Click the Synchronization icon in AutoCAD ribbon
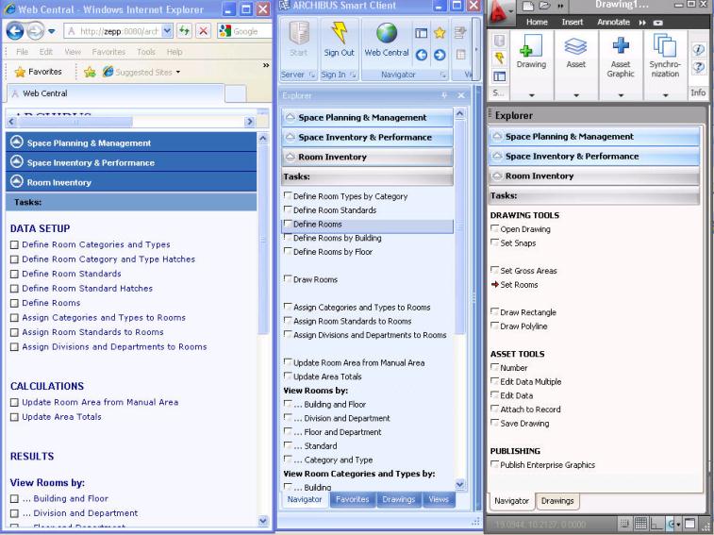 pyautogui.click(x=664, y=45)
